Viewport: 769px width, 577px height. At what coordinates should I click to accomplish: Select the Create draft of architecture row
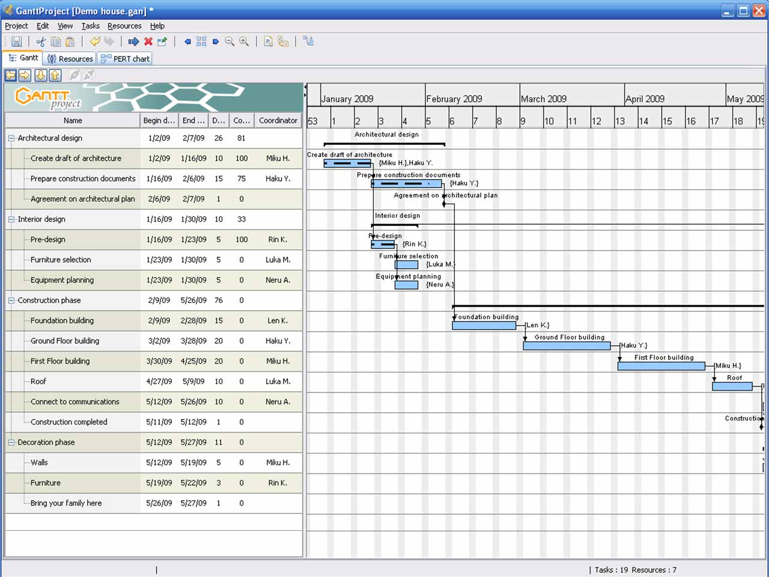[154, 159]
